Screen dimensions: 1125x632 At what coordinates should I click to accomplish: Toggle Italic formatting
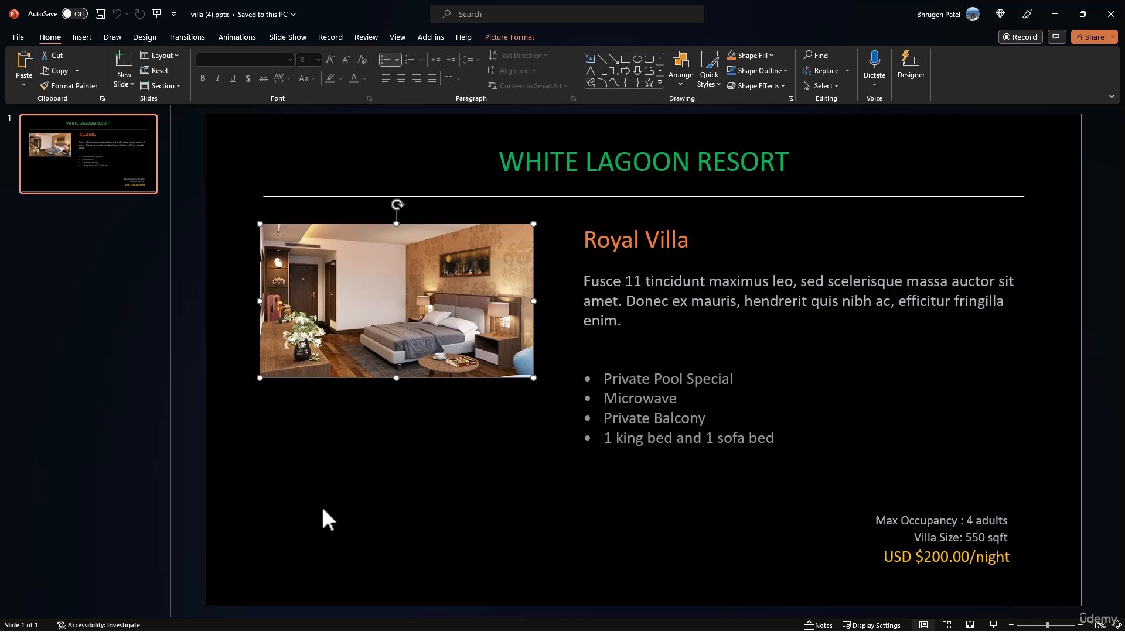pos(218,78)
